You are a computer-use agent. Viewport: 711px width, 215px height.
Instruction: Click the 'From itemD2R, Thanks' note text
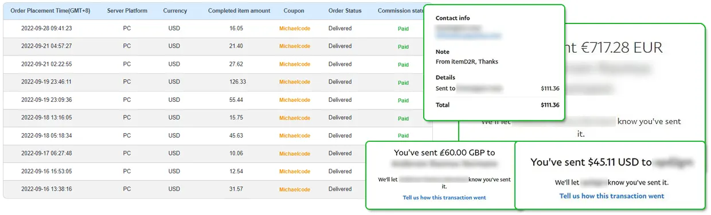[467, 62]
